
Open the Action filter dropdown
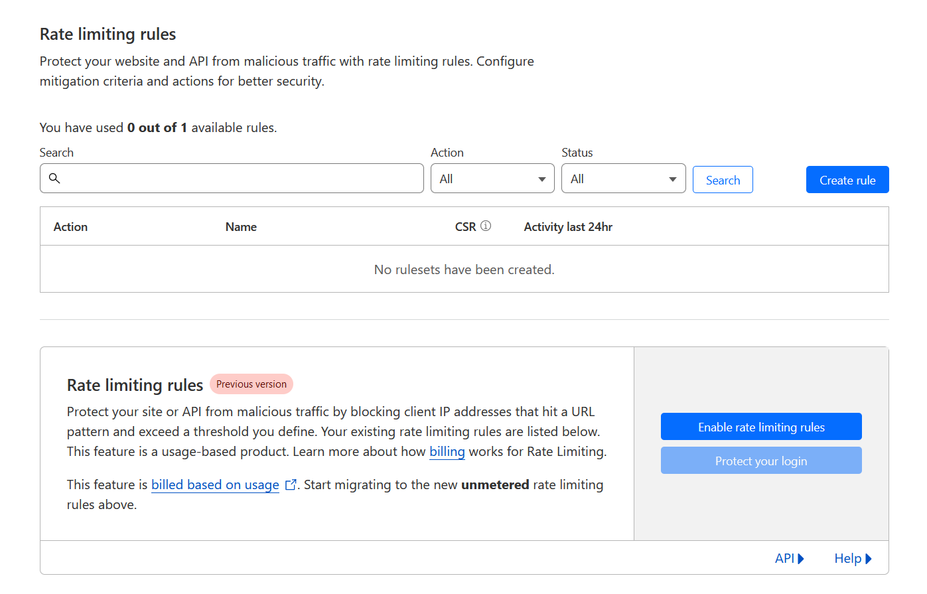(x=492, y=178)
